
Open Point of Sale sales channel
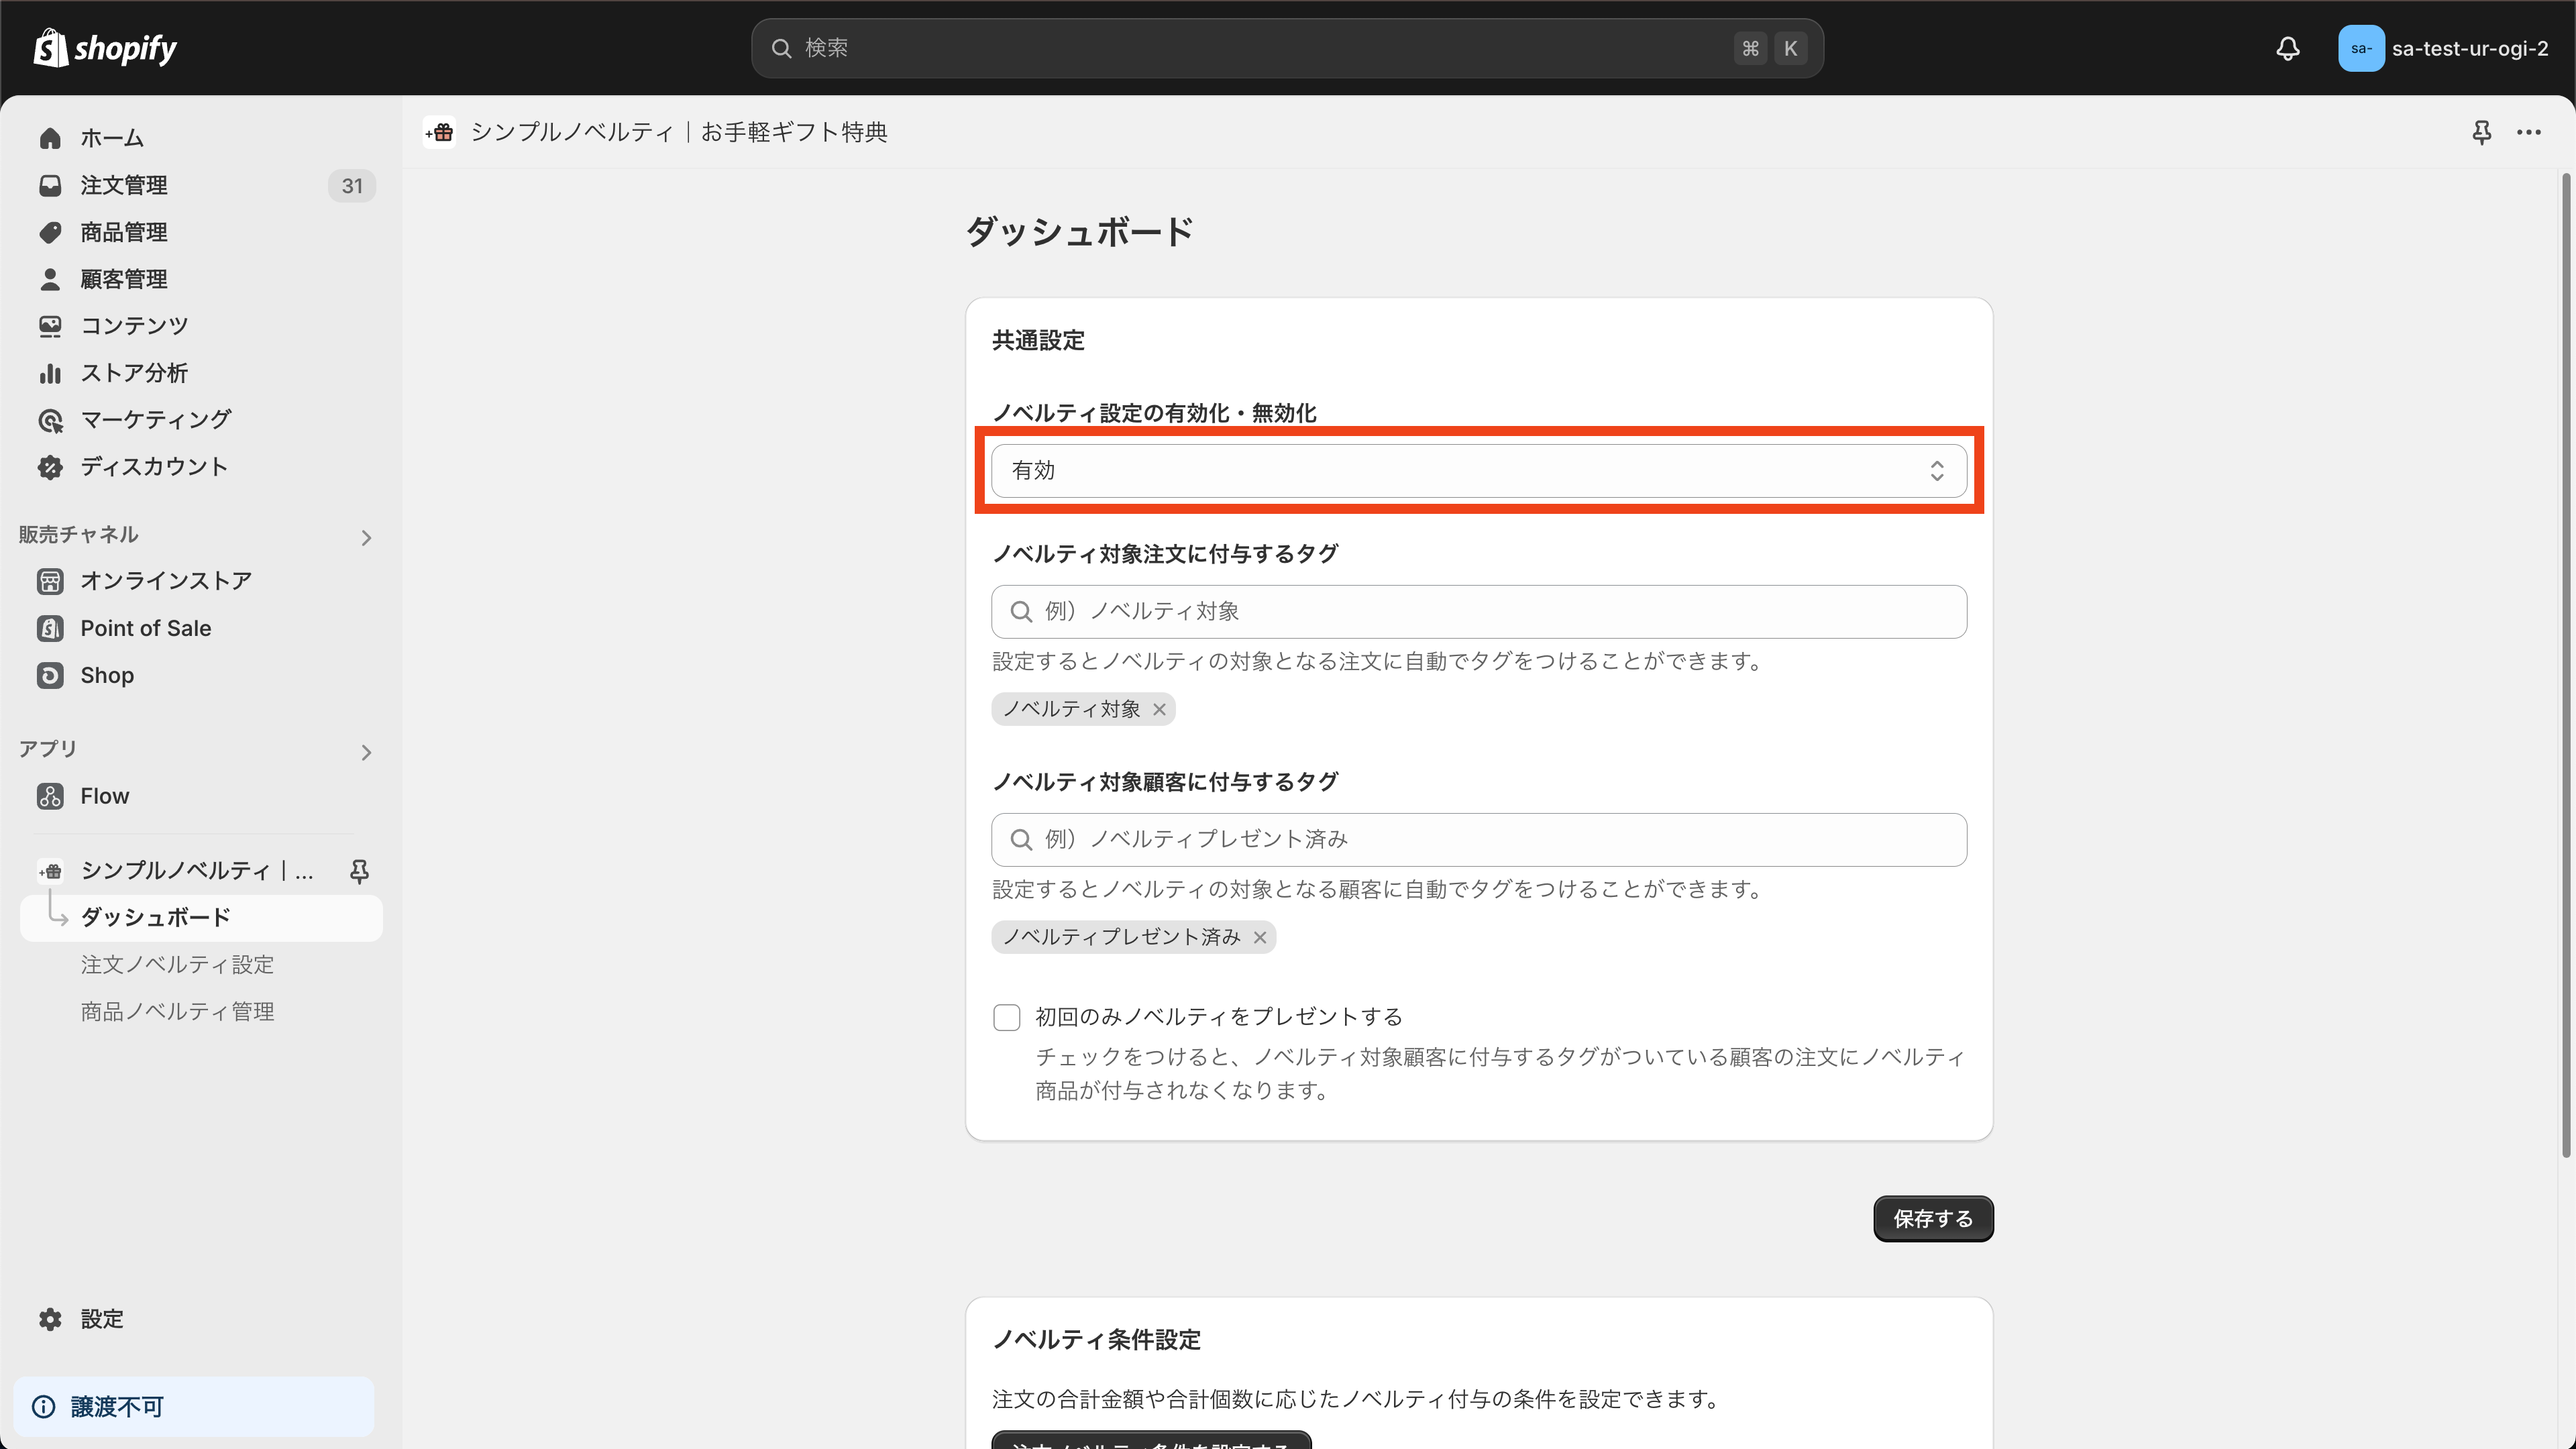tap(146, 628)
